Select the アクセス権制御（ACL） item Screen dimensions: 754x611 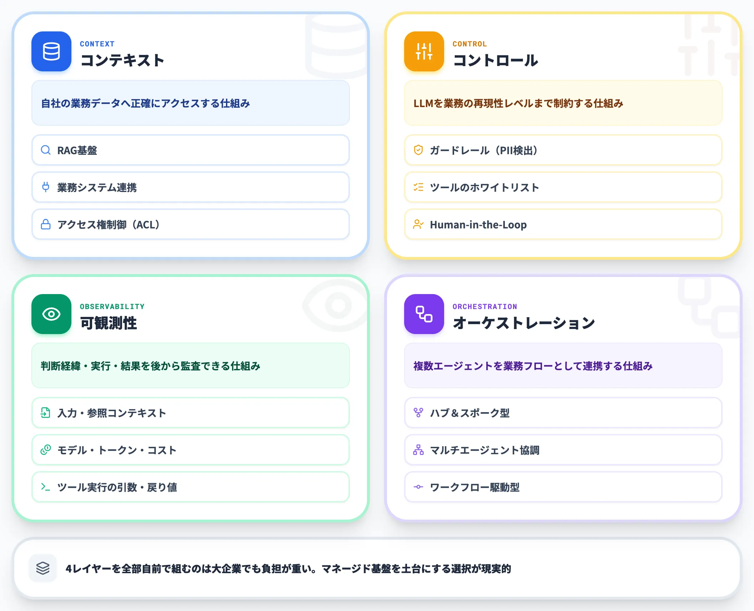pyautogui.click(x=191, y=224)
